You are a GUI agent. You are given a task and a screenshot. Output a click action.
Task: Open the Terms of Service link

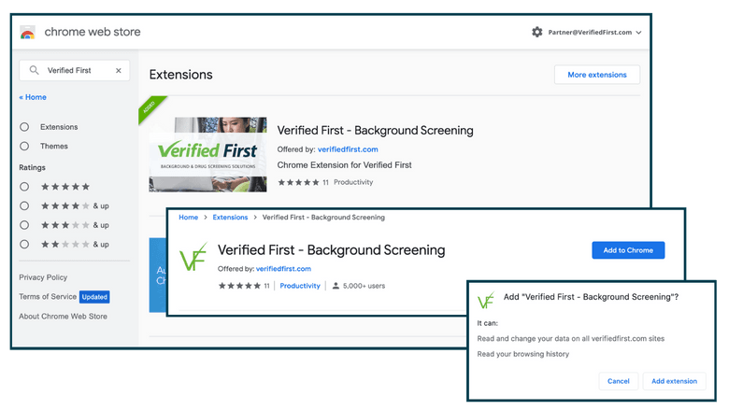click(x=48, y=296)
